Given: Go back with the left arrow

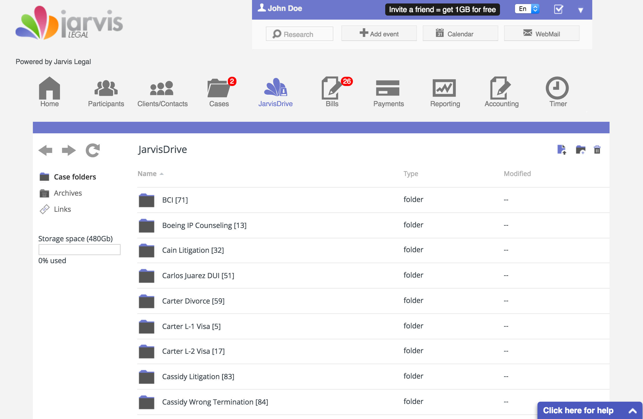Looking at the screenshot, I should click(x=46, y=150).
